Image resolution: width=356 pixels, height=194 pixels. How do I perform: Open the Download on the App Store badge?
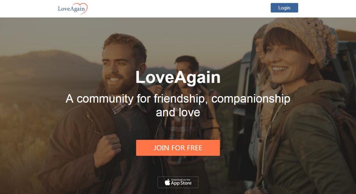(x=178, y=182)
